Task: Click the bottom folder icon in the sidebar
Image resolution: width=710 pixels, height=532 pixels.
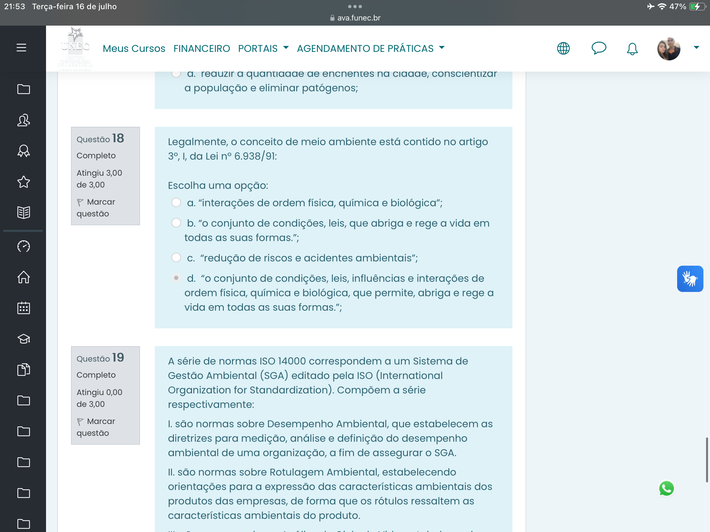Action: coord(23,524)
